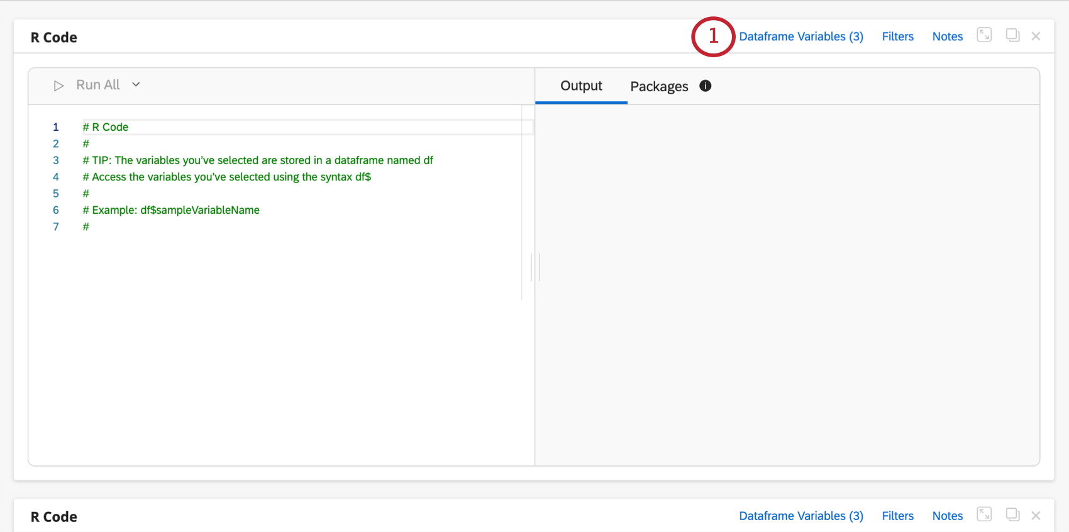Image resolution: width=1069 pixels, height=532 pixels.
Task: Duplicate the top R Code card
Action: tap(1012, 35)
